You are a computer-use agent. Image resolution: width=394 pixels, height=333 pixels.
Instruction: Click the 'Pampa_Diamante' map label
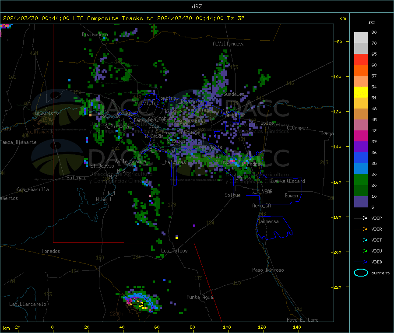tap(18, 142)
